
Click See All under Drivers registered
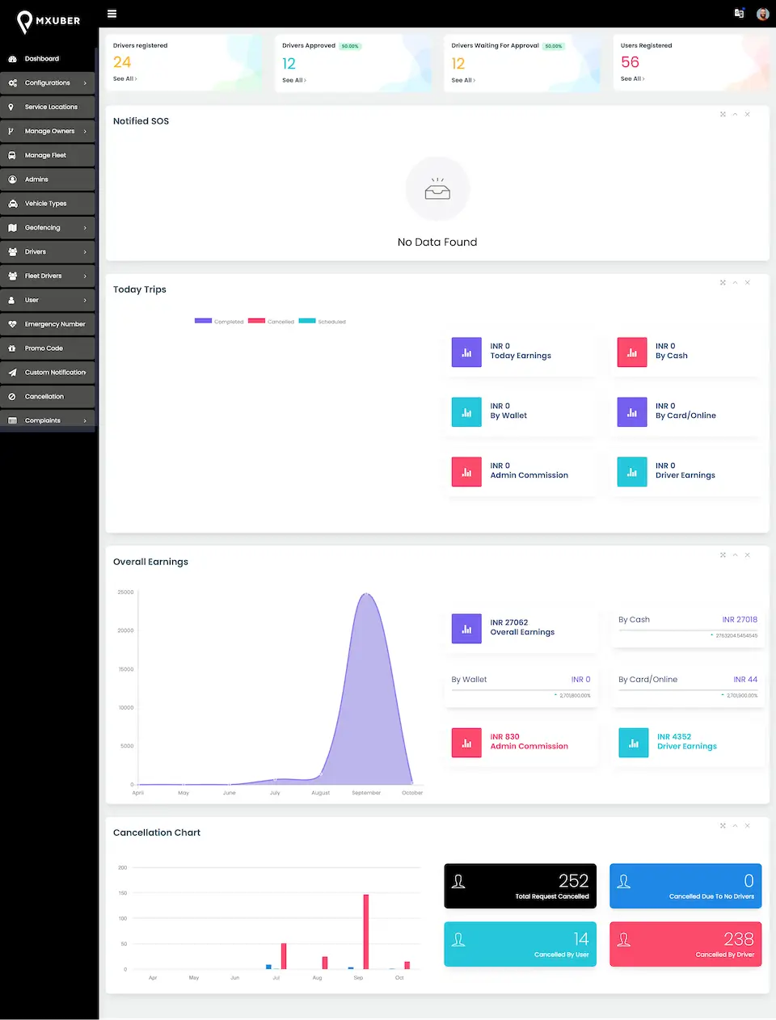coord(125,78)
